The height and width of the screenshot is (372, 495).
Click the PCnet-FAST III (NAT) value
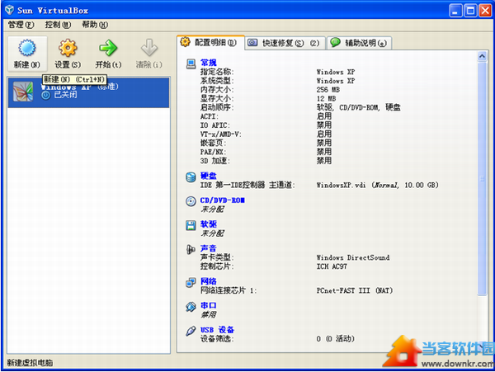(x=355, y=290)
